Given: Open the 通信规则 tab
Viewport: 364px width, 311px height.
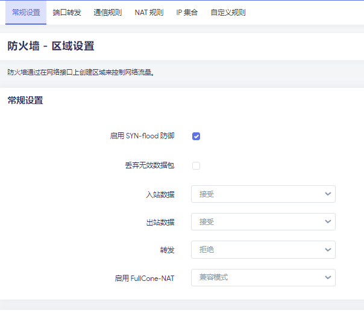Looking at the screenshot, I should (x=108, y=13).
